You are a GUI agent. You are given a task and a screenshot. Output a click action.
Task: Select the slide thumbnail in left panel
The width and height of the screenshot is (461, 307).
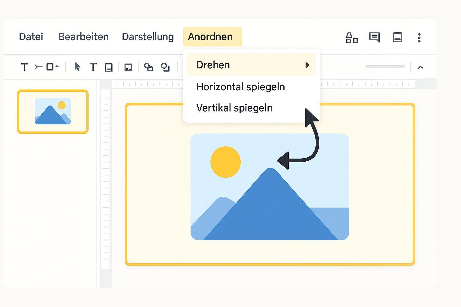coord(53,112)
